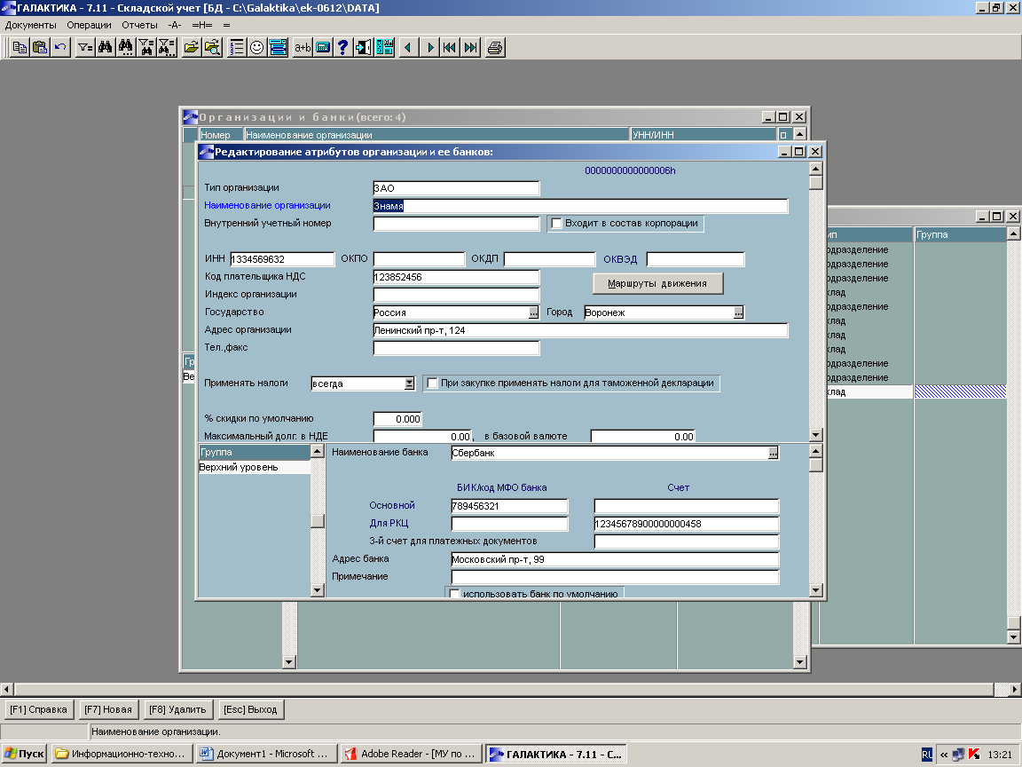Click the Printer icon in toolbar

click(x=495, y=48)
